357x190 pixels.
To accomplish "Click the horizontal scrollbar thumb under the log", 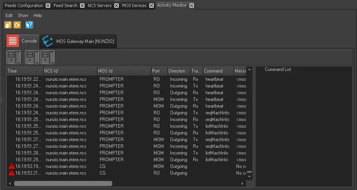I will click(63, 183).
